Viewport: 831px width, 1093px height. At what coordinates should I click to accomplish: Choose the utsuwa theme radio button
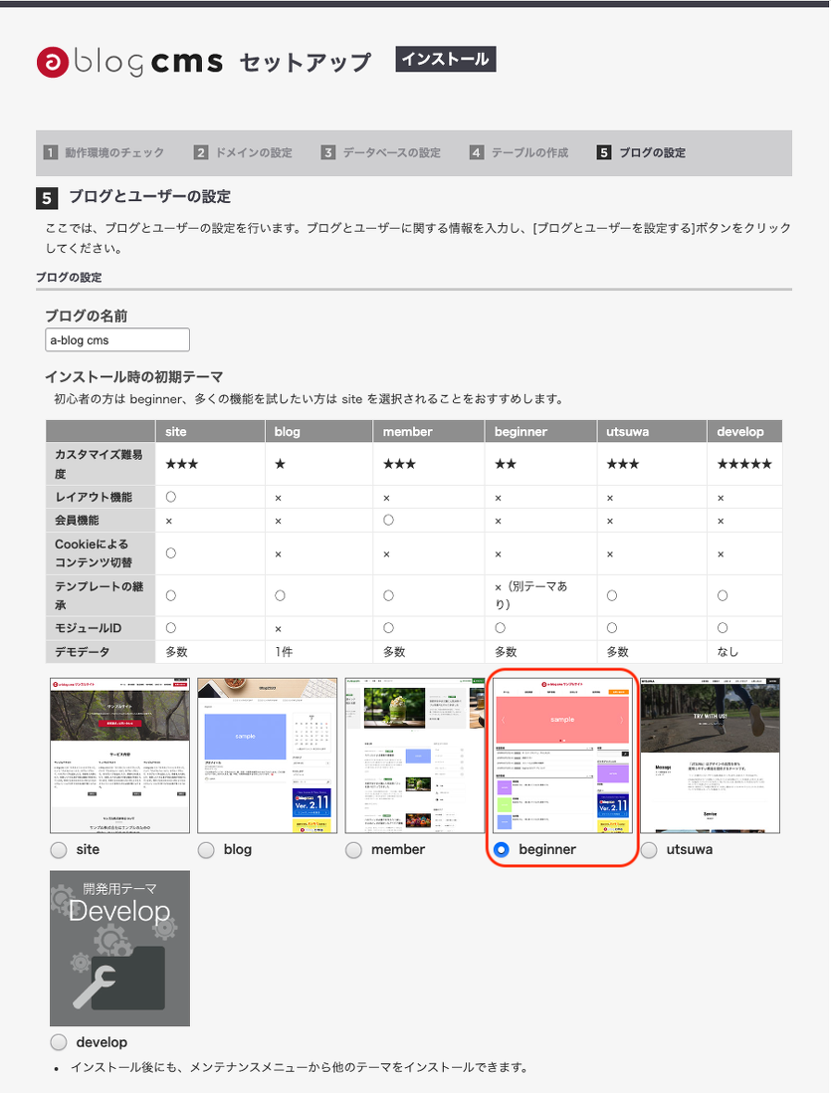[649, 850]
